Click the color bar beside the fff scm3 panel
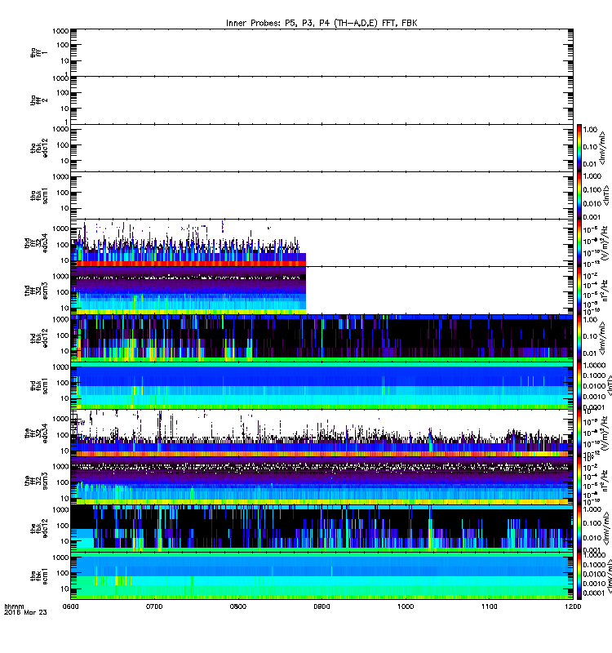The height and width of the screenshot is (653, 612). pyautogui.click(x=579, y=481)
